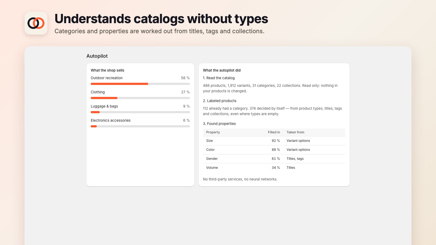436x245 pixels.
Task: Click the 'Gender' property cell
Action: point(212,159)
